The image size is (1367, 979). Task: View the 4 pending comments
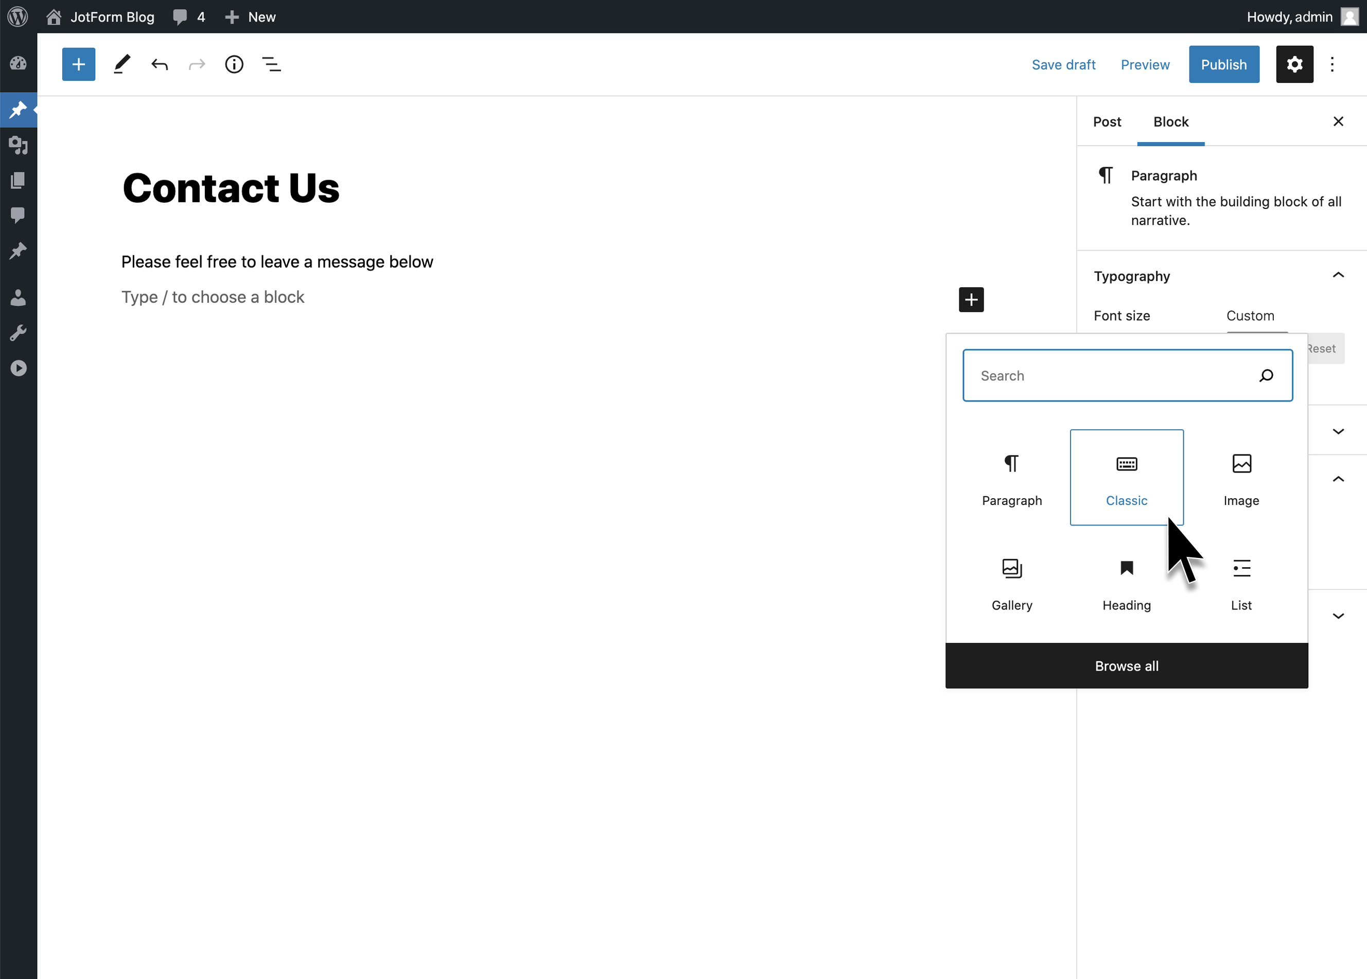point(189,17)
